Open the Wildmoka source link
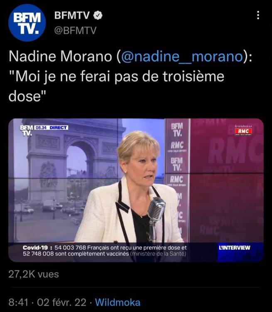This screenshot has width=272, height=312. point(118,302)
